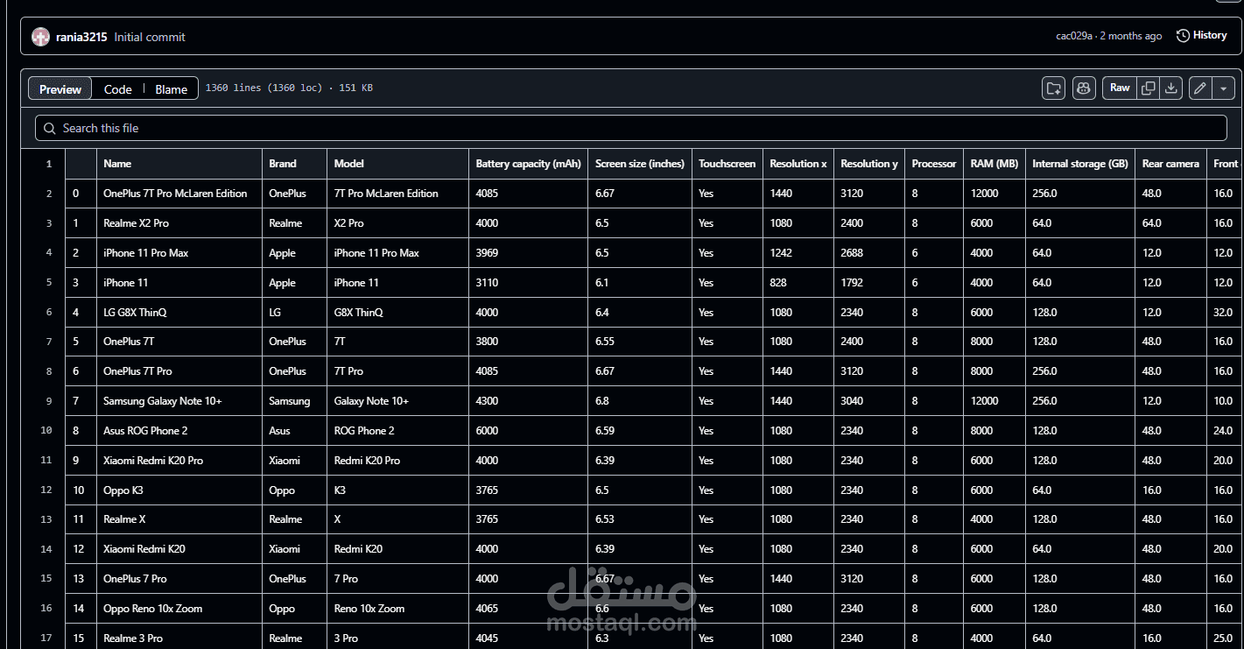Click Resolution x value 1242
This screenshot has height=649, width=1244.
coord(781,253)
